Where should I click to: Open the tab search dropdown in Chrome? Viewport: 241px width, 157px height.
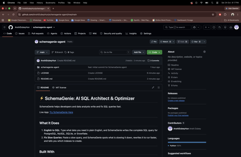coord(15,8)
